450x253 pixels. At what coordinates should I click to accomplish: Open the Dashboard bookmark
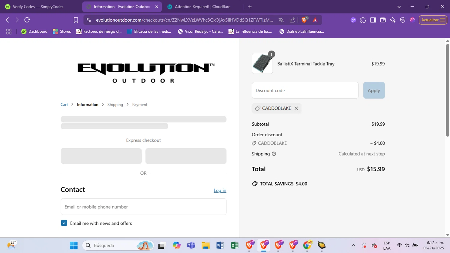(34, 32)
